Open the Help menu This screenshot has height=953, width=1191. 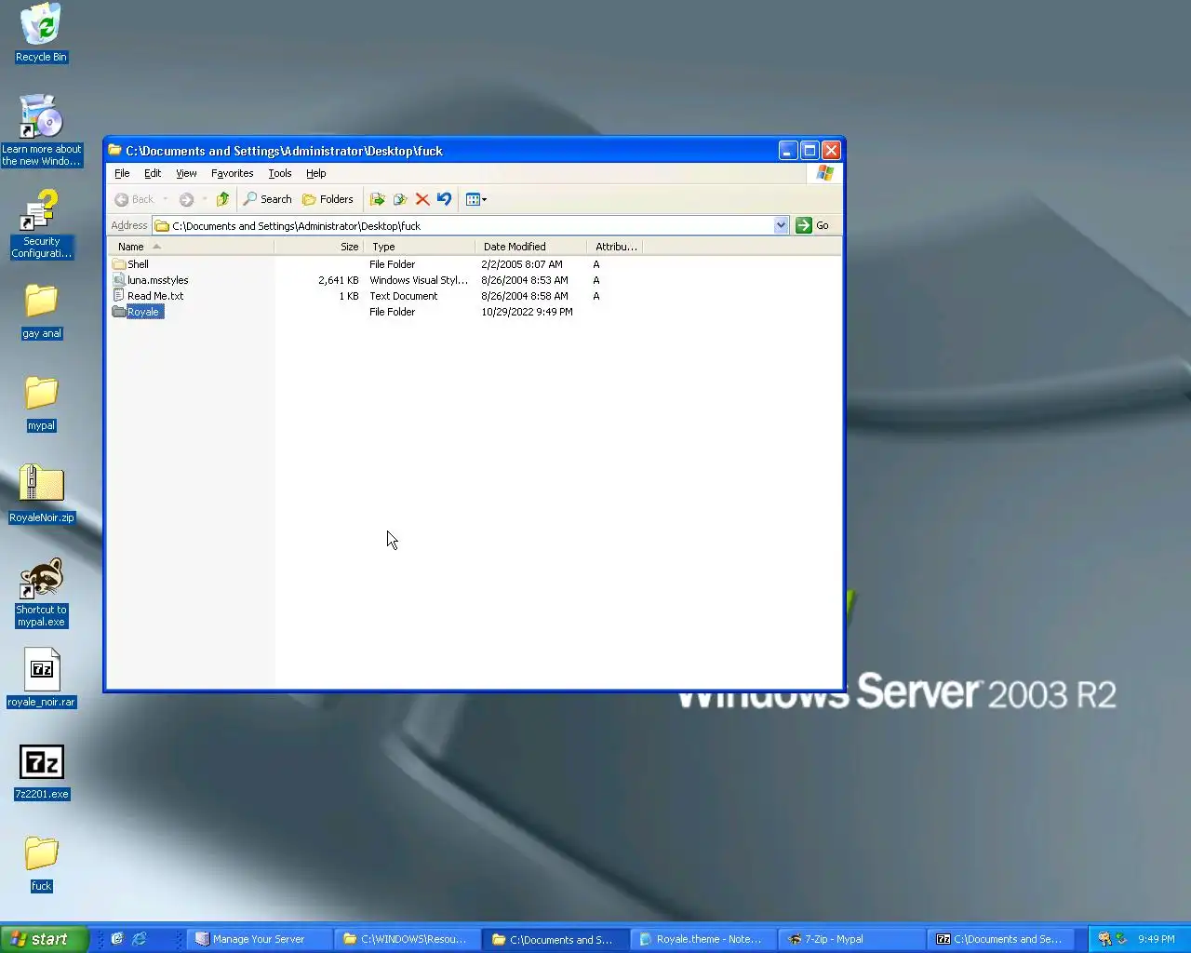coord(316,173)
